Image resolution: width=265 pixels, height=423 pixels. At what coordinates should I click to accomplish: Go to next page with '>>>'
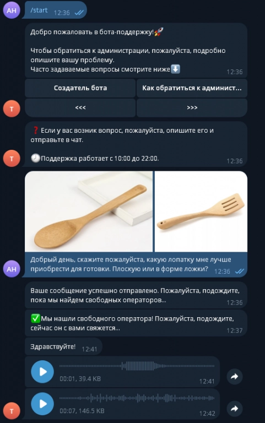[x=192, y=107]
